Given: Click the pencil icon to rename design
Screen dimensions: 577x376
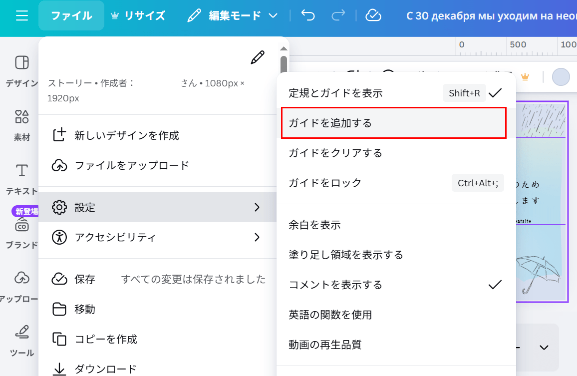Looking at the screenshot, I should 258,57.
